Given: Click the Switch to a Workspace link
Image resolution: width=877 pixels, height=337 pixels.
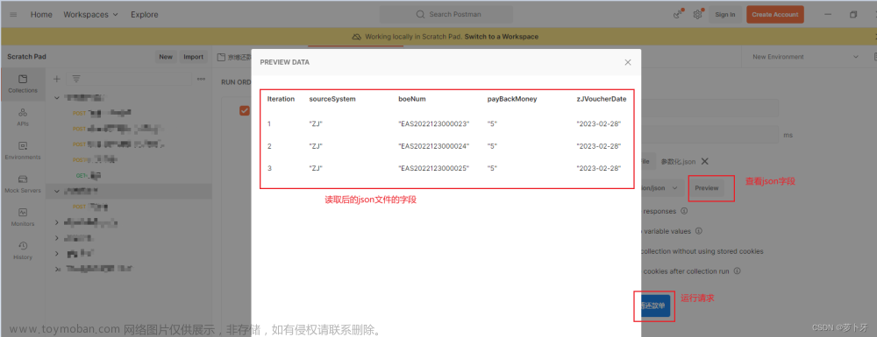Looking at the screenshot, I should pyautogui.click(x=501, y=37).
